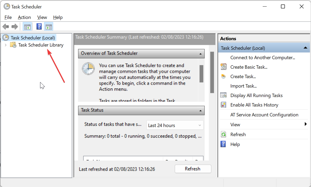This screenshot has height=187, width=311.
Task: Collapse the Overview of Task Scheduler section
Action: [x=200, y=54]
